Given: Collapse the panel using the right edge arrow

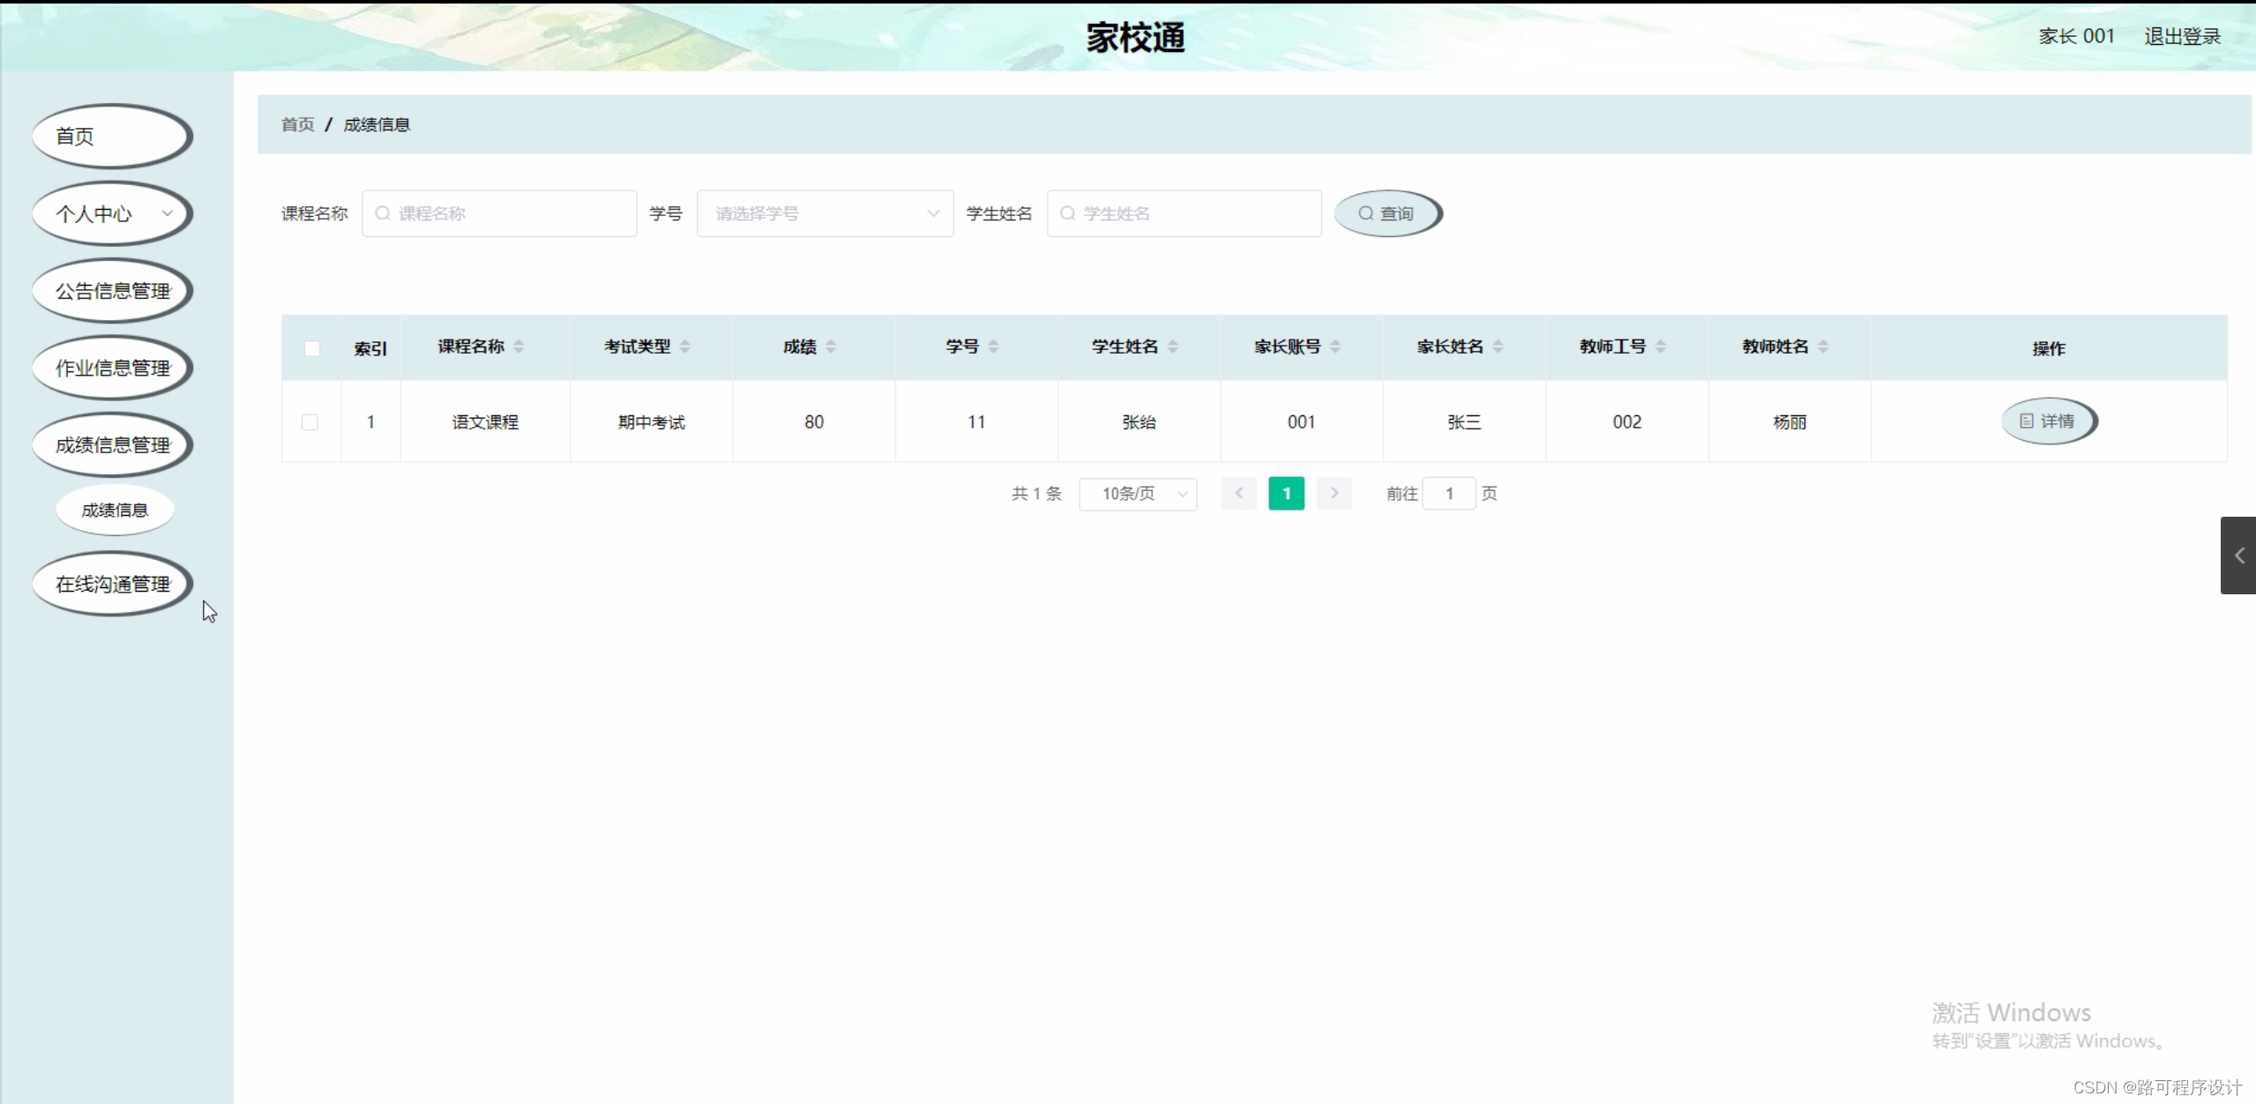Looking at the screenshot, I should click(x=2240, y=556).
